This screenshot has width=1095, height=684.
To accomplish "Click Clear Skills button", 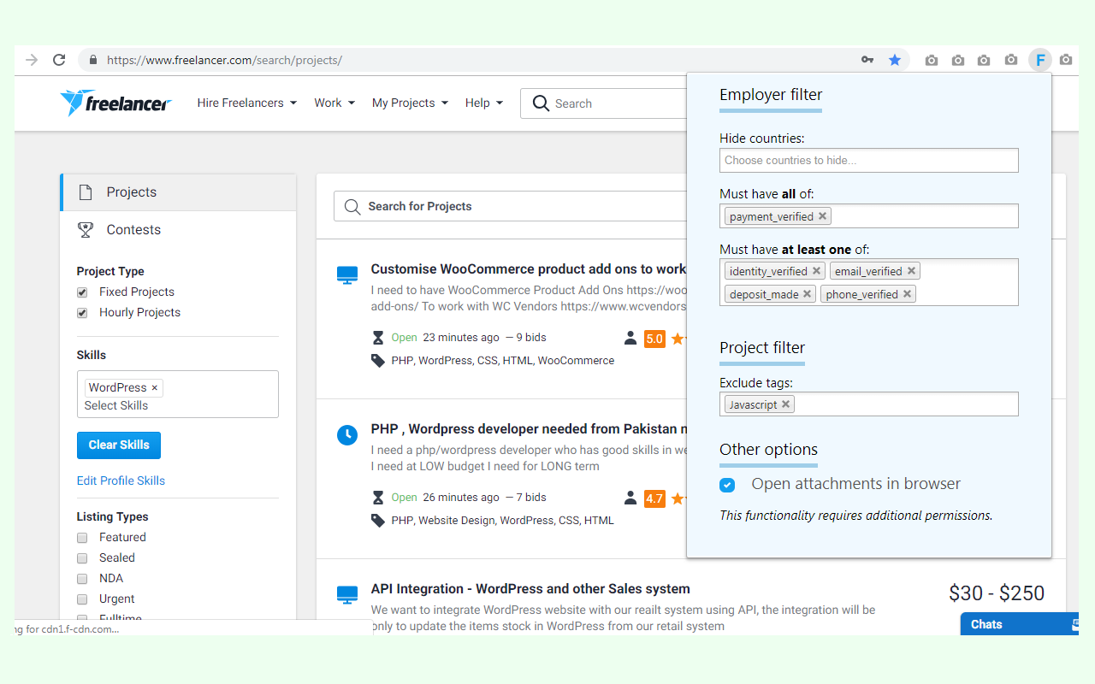I will click(x=119, y=445).
